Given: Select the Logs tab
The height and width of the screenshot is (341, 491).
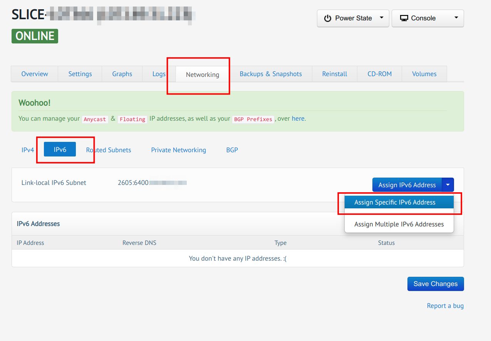Looking at the screenshot, I should tap(159, 74).
